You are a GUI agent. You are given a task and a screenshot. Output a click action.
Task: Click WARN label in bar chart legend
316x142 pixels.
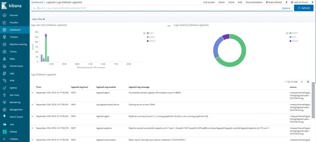(152, 37)
